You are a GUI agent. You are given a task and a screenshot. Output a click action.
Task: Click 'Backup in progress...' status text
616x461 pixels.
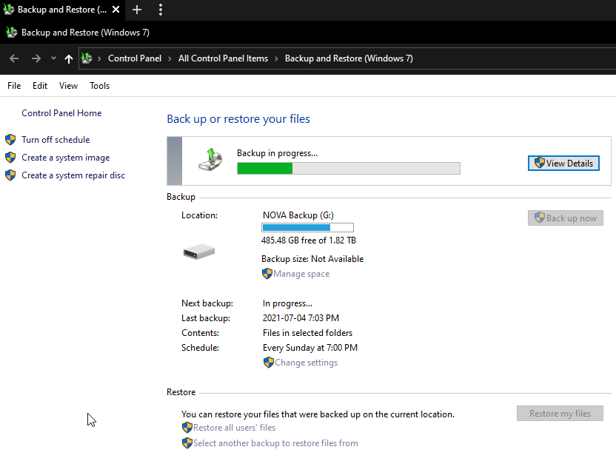(278, 153)
